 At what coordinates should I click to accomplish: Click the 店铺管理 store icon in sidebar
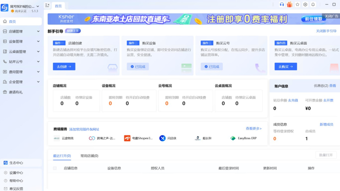5,32
